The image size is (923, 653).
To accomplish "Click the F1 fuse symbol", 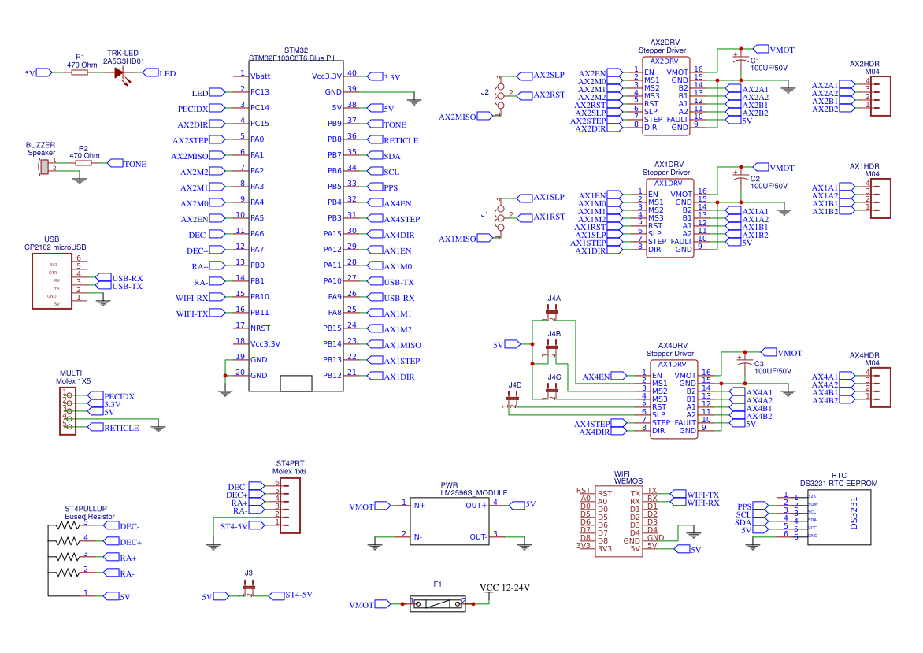I will click(x=436, y=603).
